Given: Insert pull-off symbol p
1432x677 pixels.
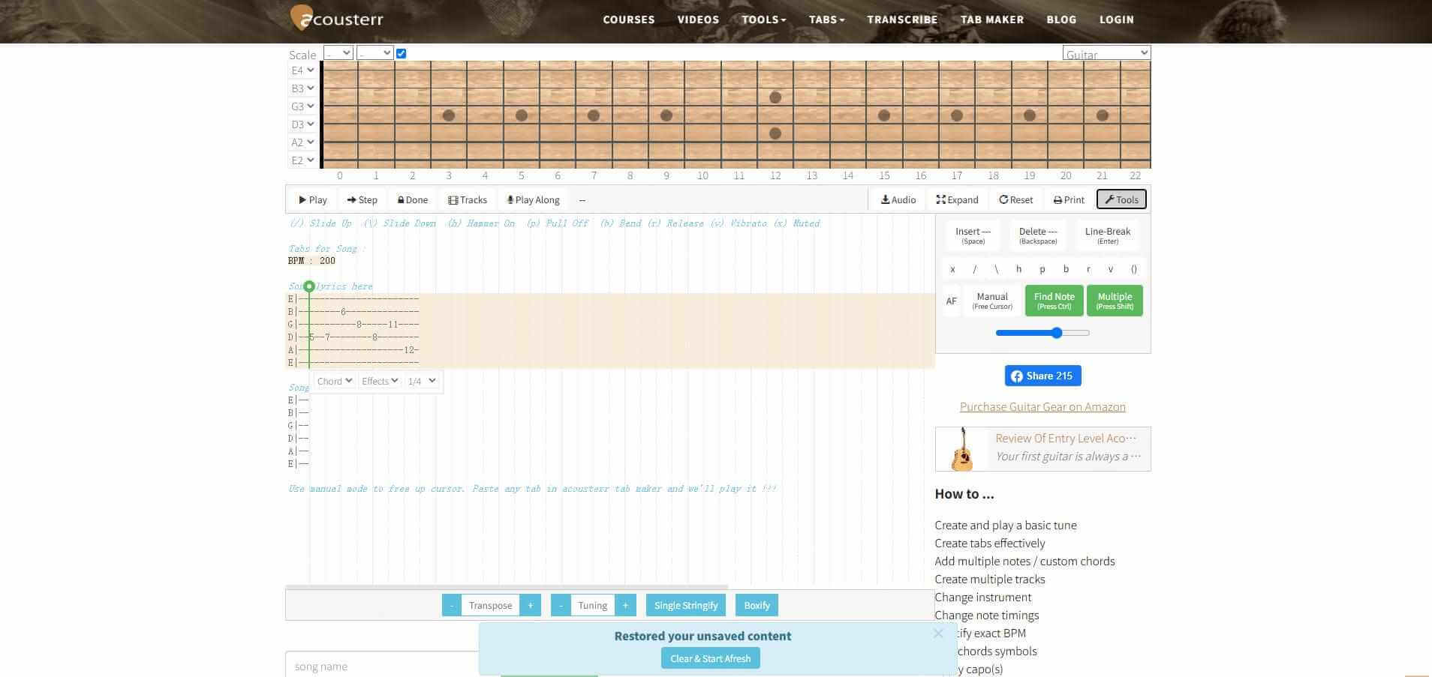Looking at the screenshot, I should 1042,268.
